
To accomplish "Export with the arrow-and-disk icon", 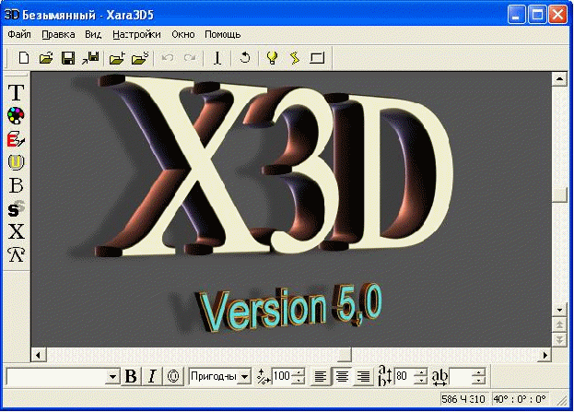I will [x=90, y=58].
